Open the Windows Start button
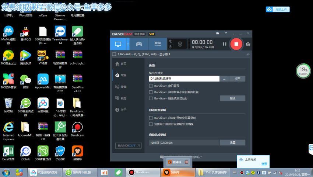This screenshot has height=177, width=313. click(6, 173)
